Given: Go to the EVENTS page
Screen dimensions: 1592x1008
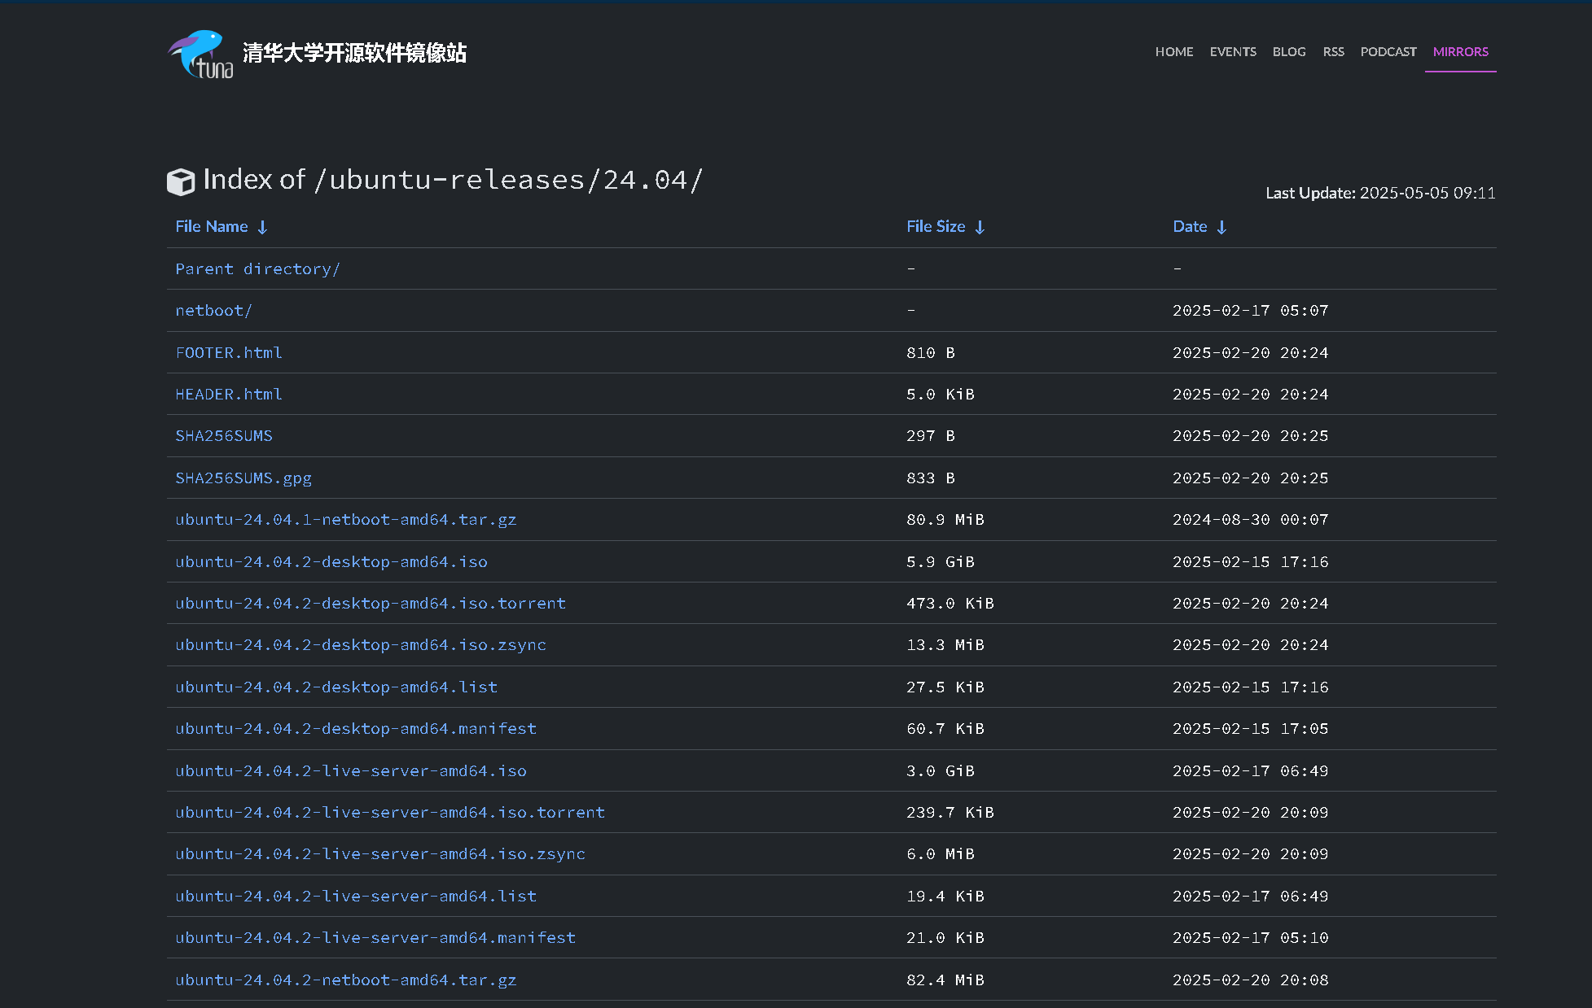Looking at the screenshot, I should point(1232,52).
